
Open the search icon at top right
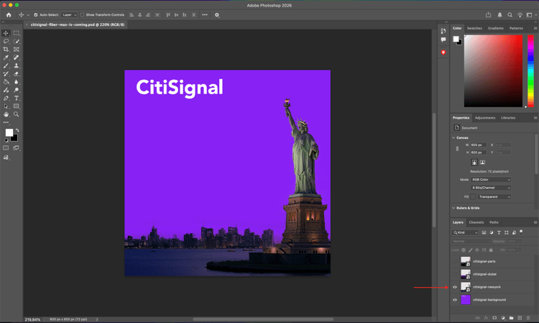[510, 14]
